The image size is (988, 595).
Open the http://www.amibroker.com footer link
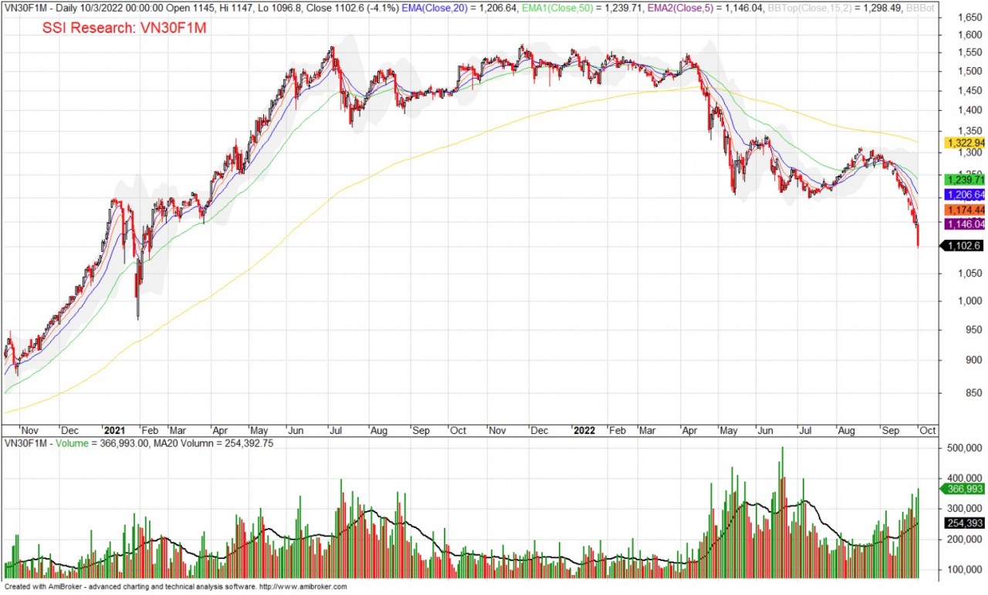click(303, 587)
